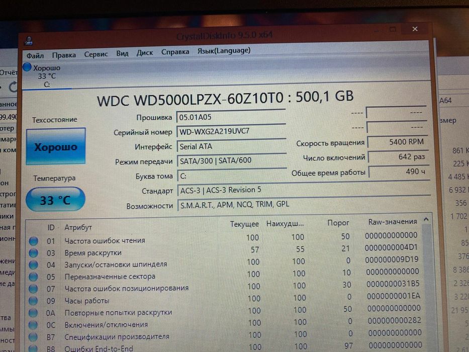This screenshot has width=469, height=352.
Task: Click the Число включений field 642 раз
Action: tap(398, 156)
